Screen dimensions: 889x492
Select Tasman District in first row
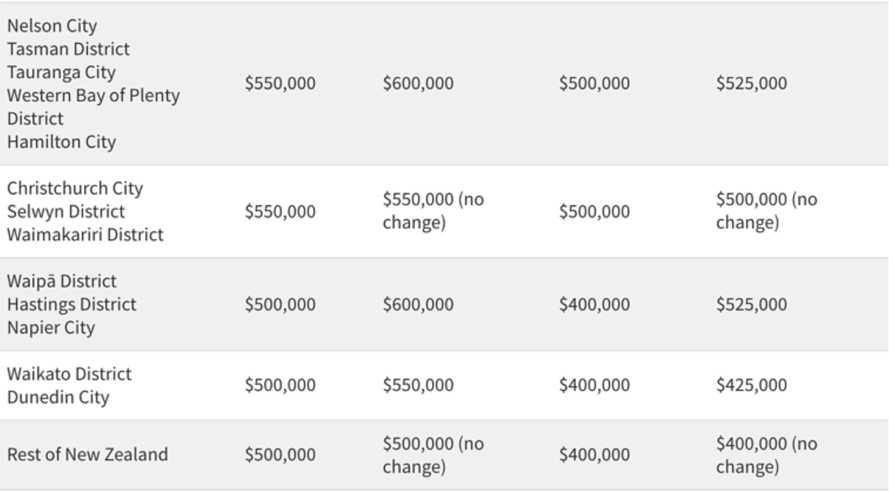[x=68, y=49]
